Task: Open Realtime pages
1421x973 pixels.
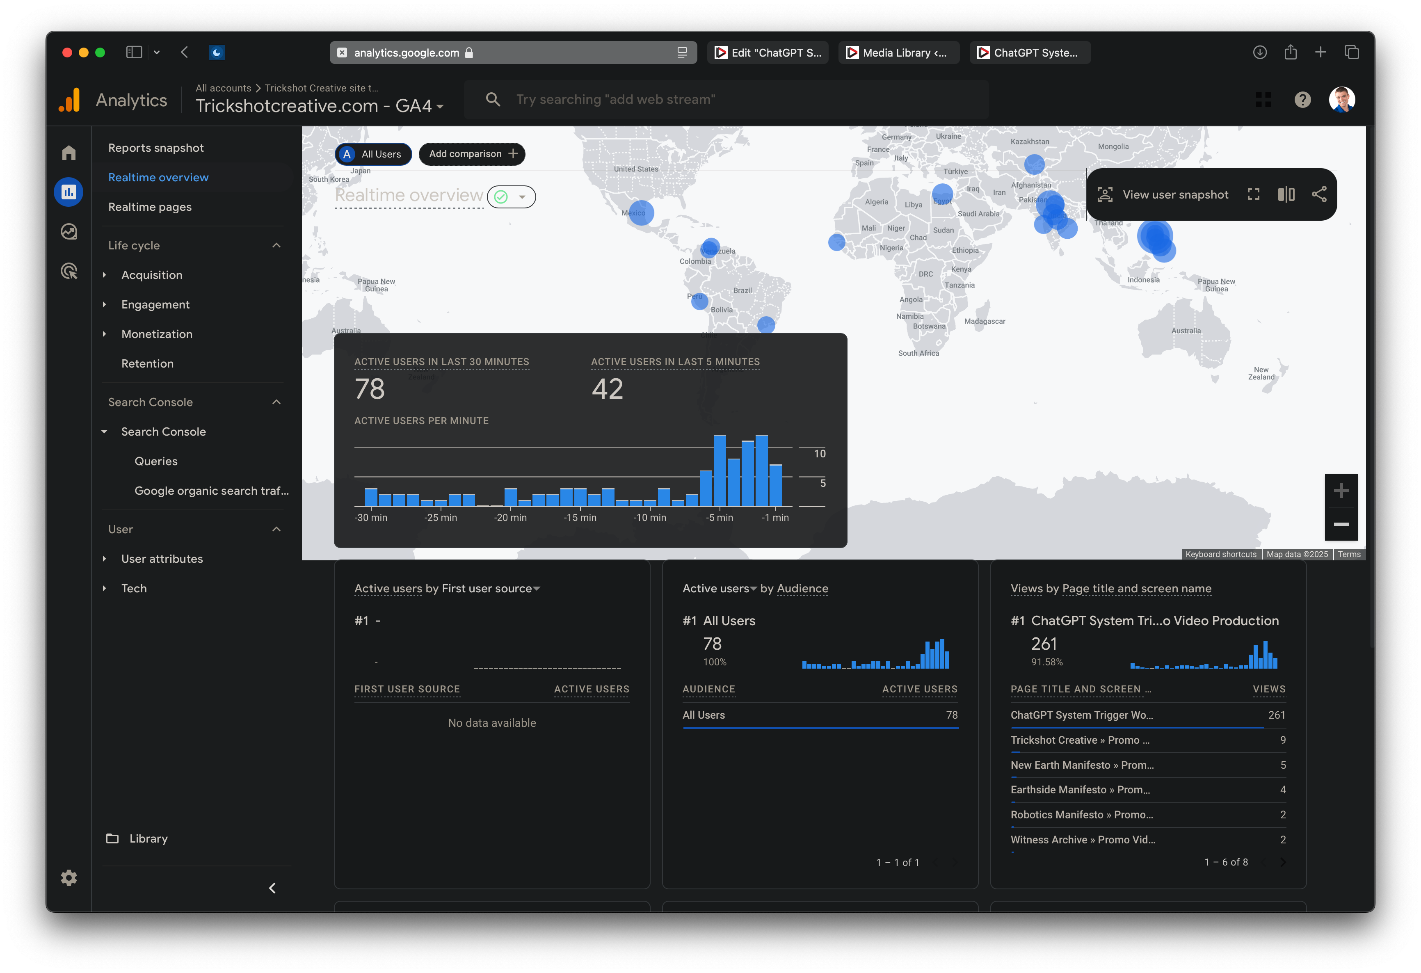Action: (150, 207)
